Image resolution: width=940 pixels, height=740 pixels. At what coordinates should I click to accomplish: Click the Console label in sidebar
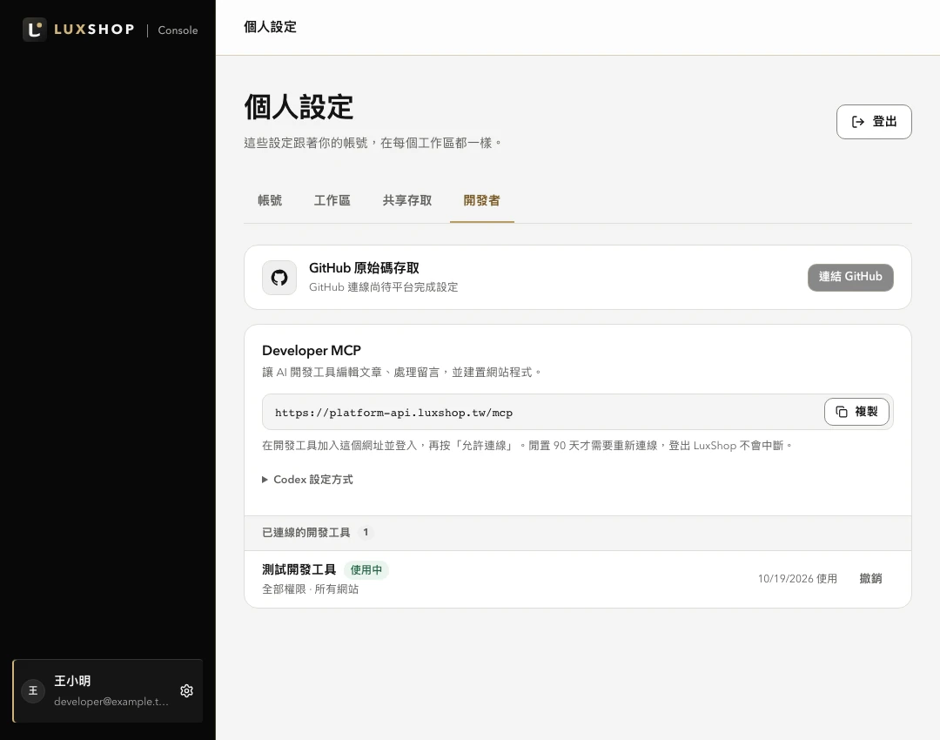[178, 30]
